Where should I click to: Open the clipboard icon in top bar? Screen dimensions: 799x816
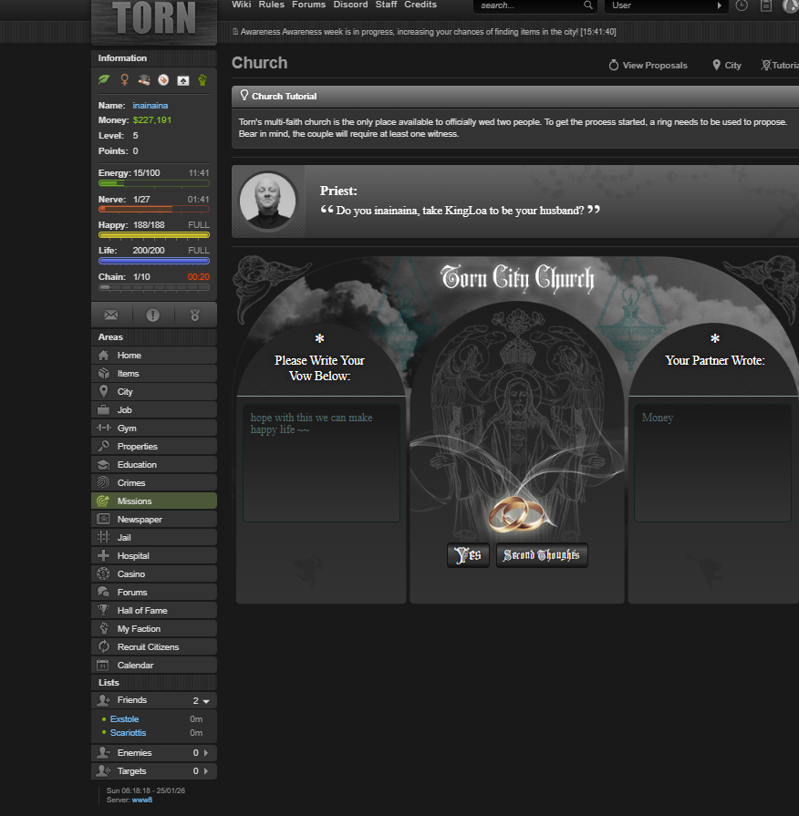point(765,5)
